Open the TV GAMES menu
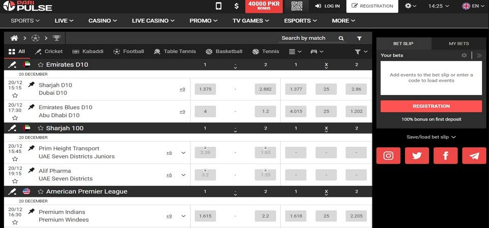 251,20
